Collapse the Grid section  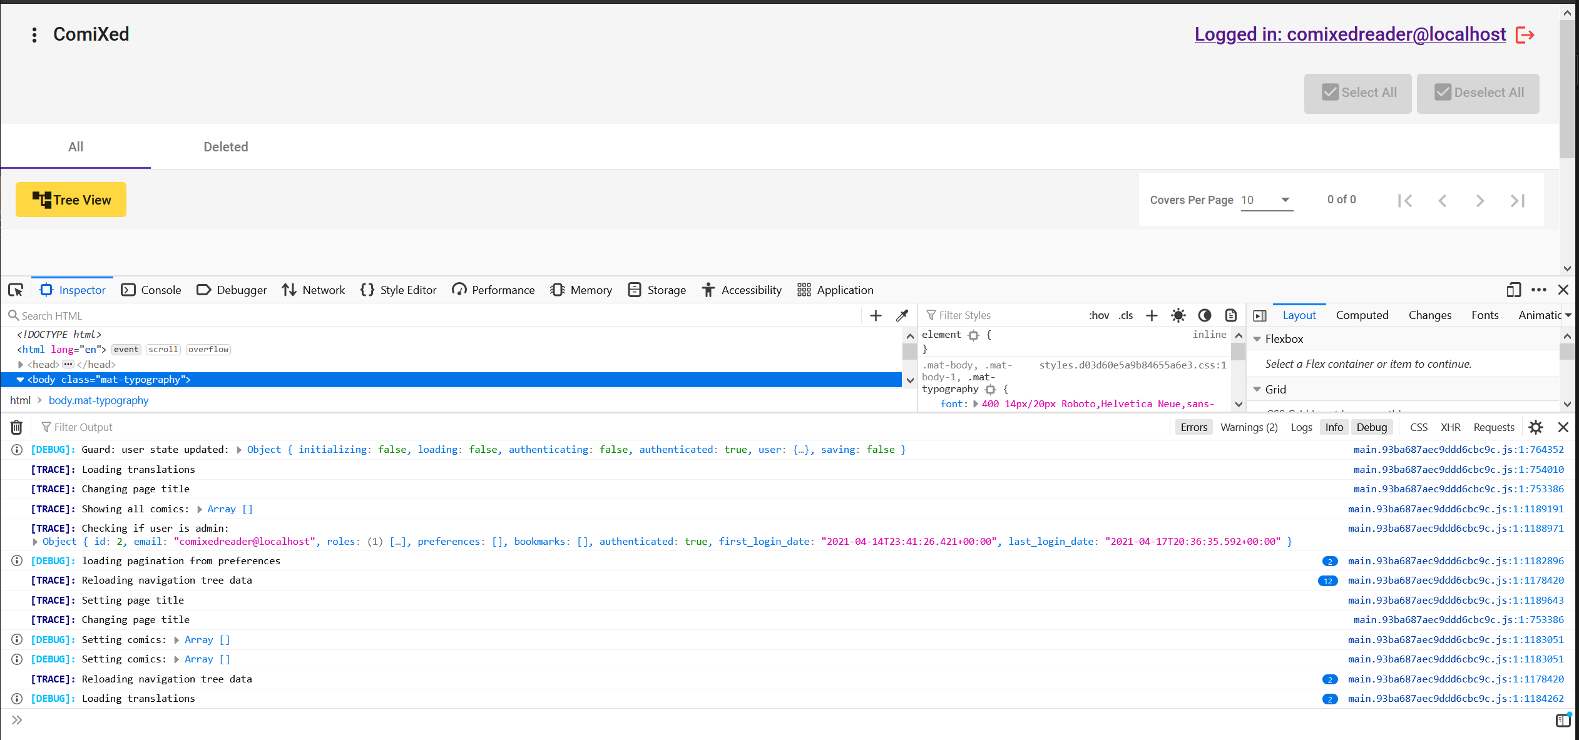click(1257, 389)
